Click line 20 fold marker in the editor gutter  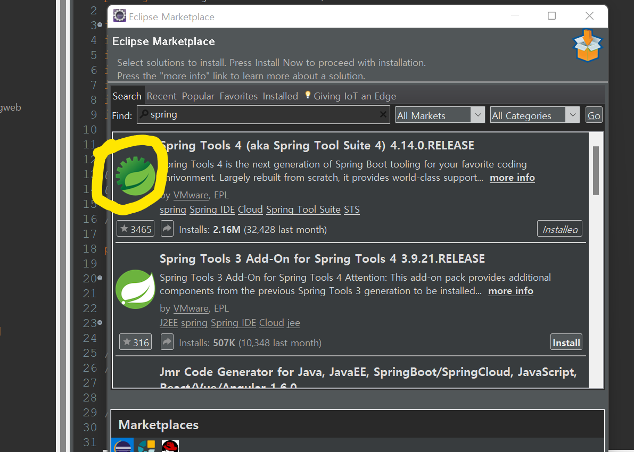point(100,278)
